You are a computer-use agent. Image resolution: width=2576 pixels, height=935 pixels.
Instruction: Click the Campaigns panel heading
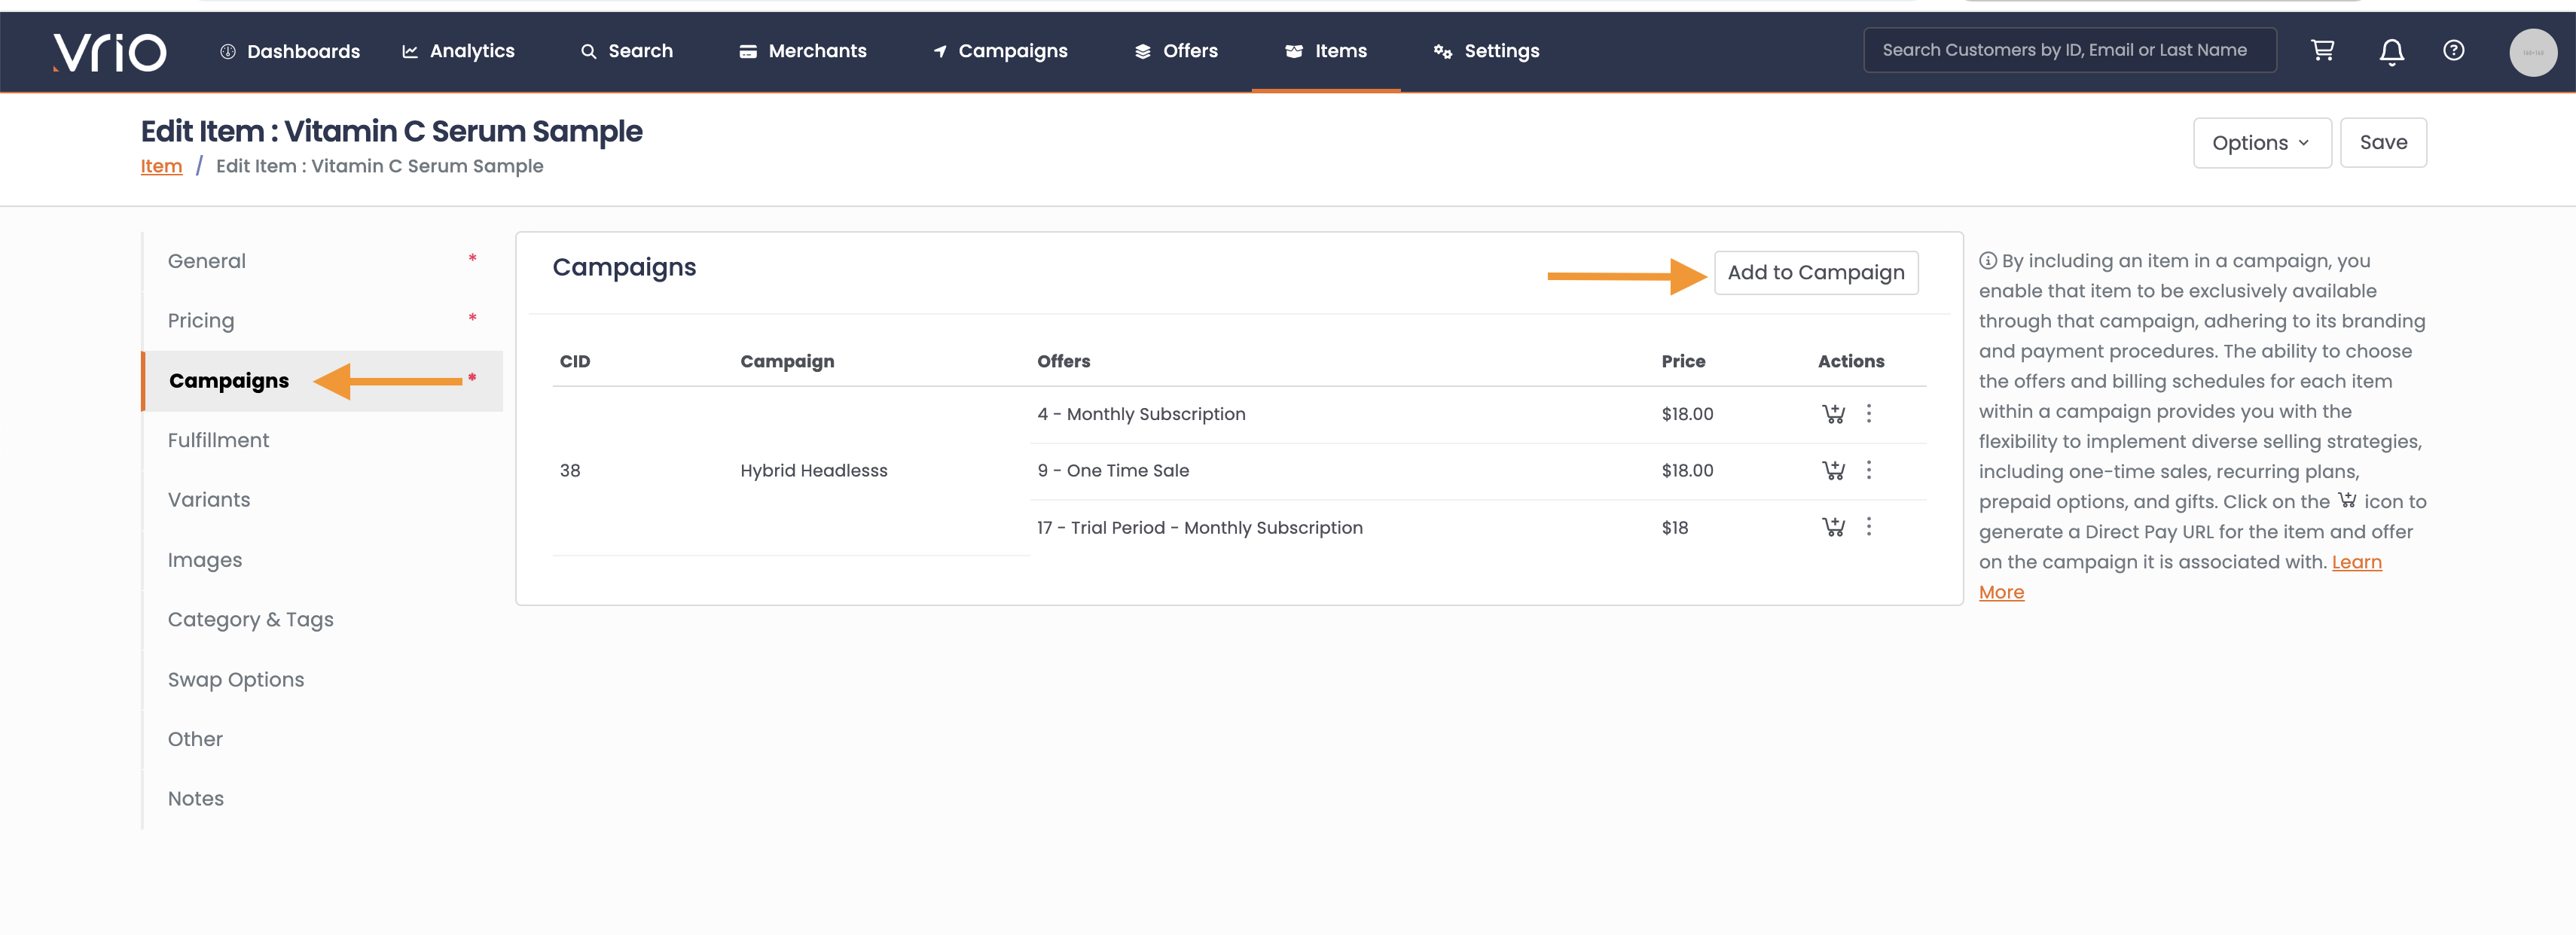click(x=624, y=268)
